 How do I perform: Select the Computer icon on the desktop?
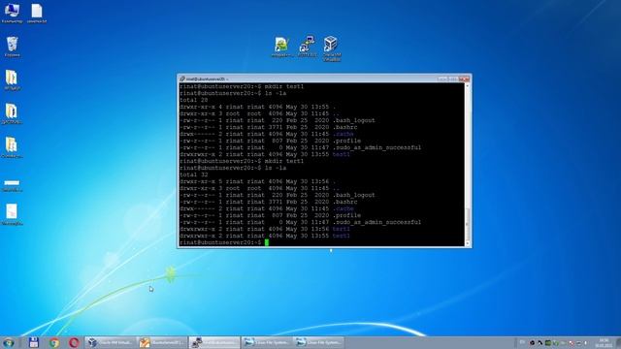(x=12, y=13)
